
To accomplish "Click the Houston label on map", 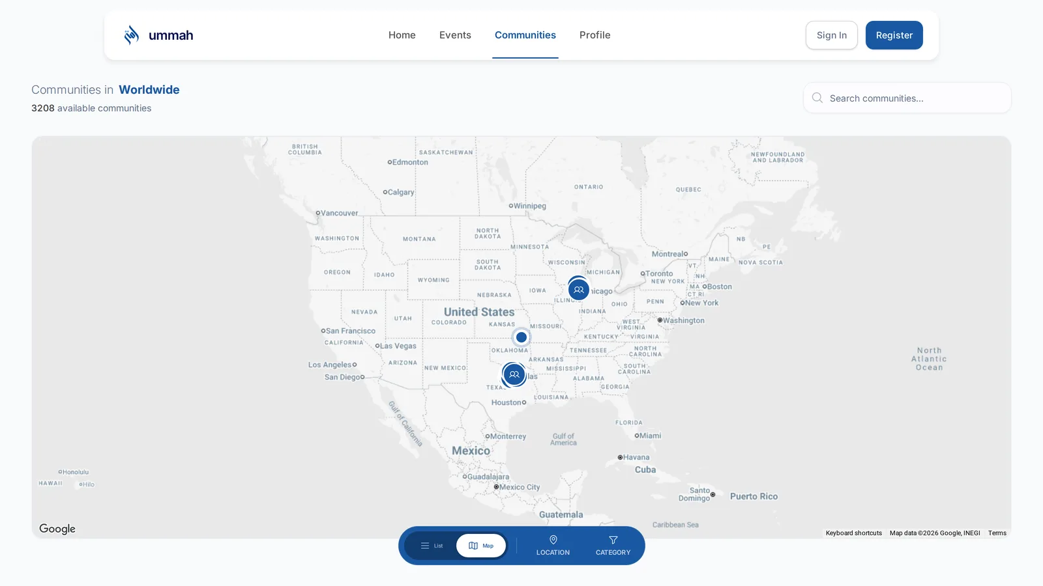I will [x=506, y=402].
